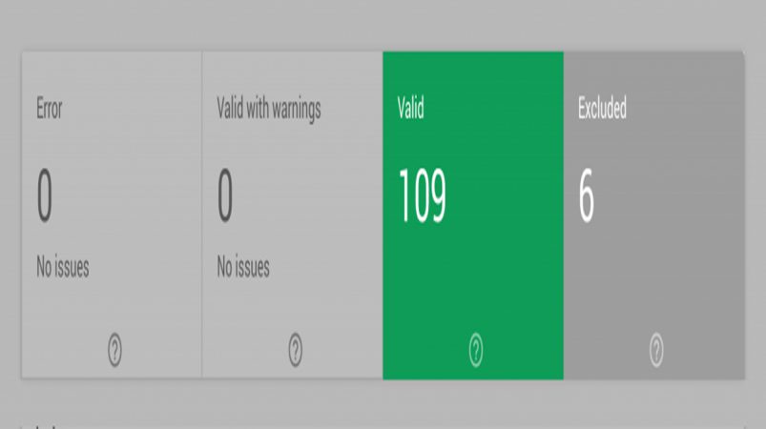Toggle the Error status filter card
Image resolution: width=766 pixels, height=429 pixels.
[112, 214]
